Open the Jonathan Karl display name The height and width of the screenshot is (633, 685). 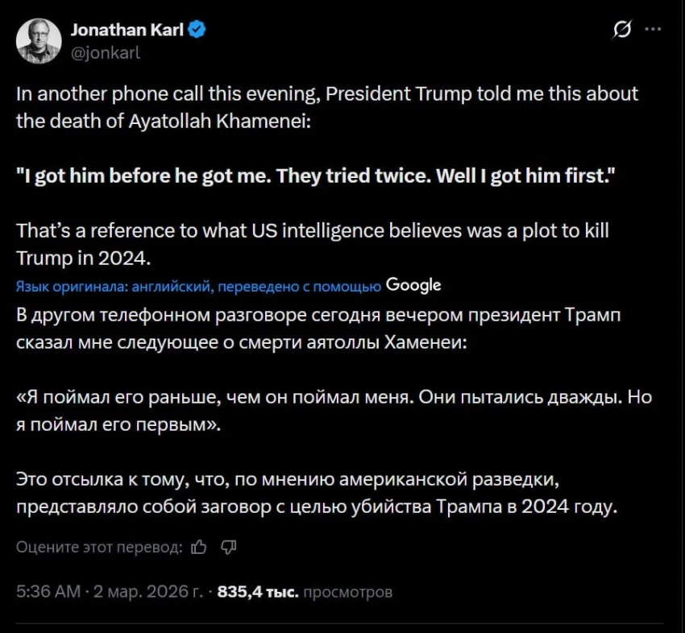tap(129, 31)
